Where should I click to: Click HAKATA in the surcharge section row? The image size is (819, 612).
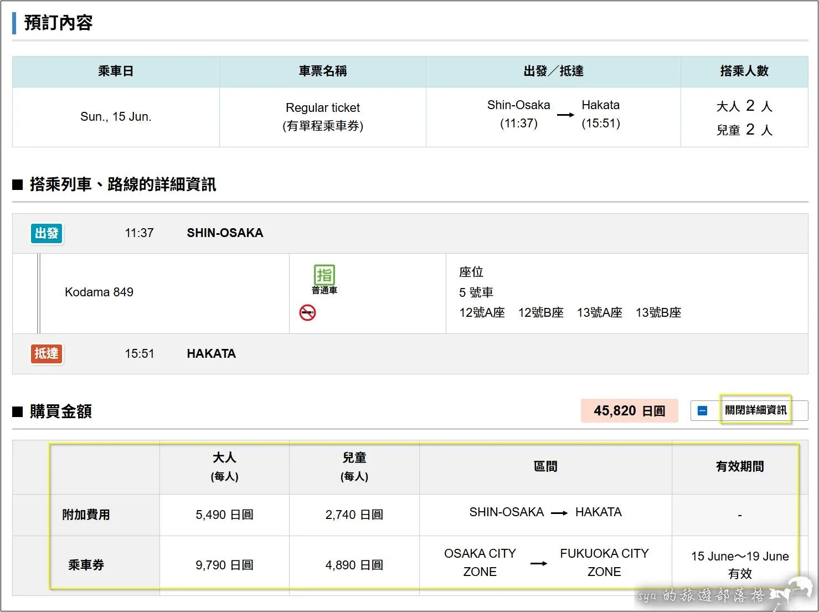tap(599, 512)
